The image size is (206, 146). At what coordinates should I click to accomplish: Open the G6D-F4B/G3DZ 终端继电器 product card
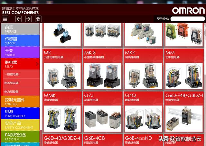[x=184, y=112]
